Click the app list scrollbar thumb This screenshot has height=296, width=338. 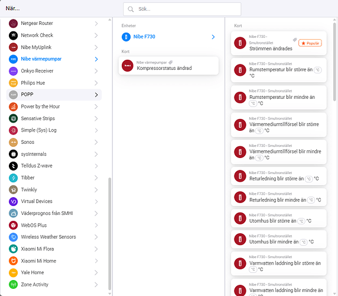109,234
